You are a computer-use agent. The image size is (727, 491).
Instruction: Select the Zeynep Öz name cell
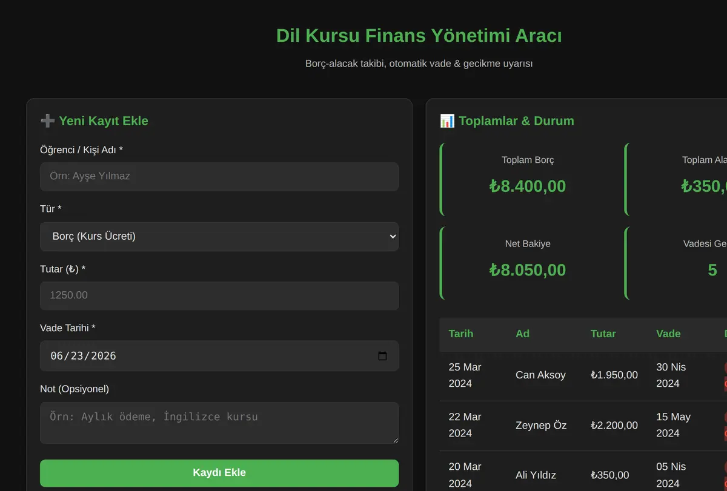pyautogui.click(x=541, y=425)
